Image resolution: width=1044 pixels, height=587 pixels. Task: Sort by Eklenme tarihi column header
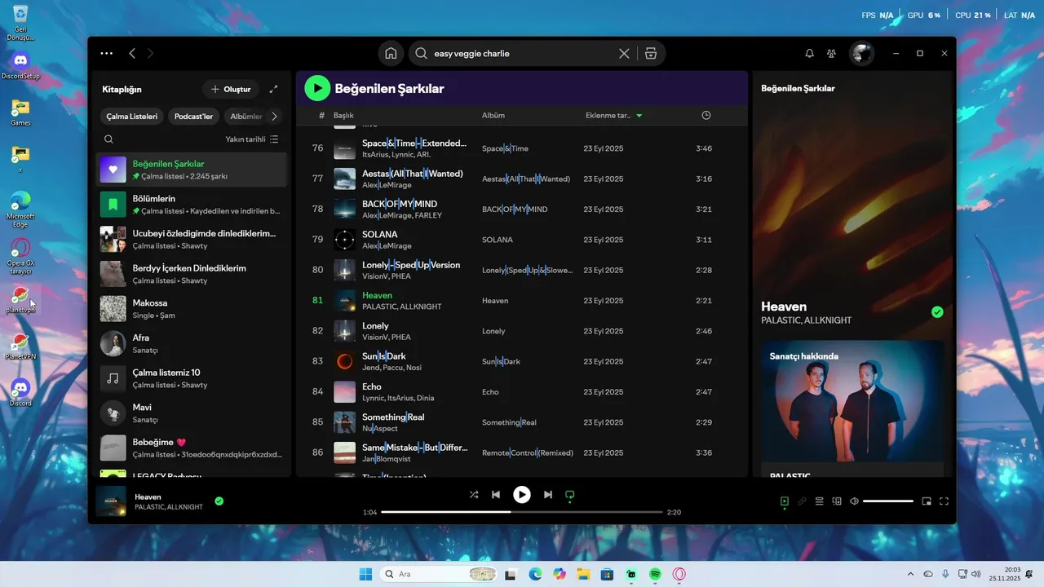coord(613,116)
